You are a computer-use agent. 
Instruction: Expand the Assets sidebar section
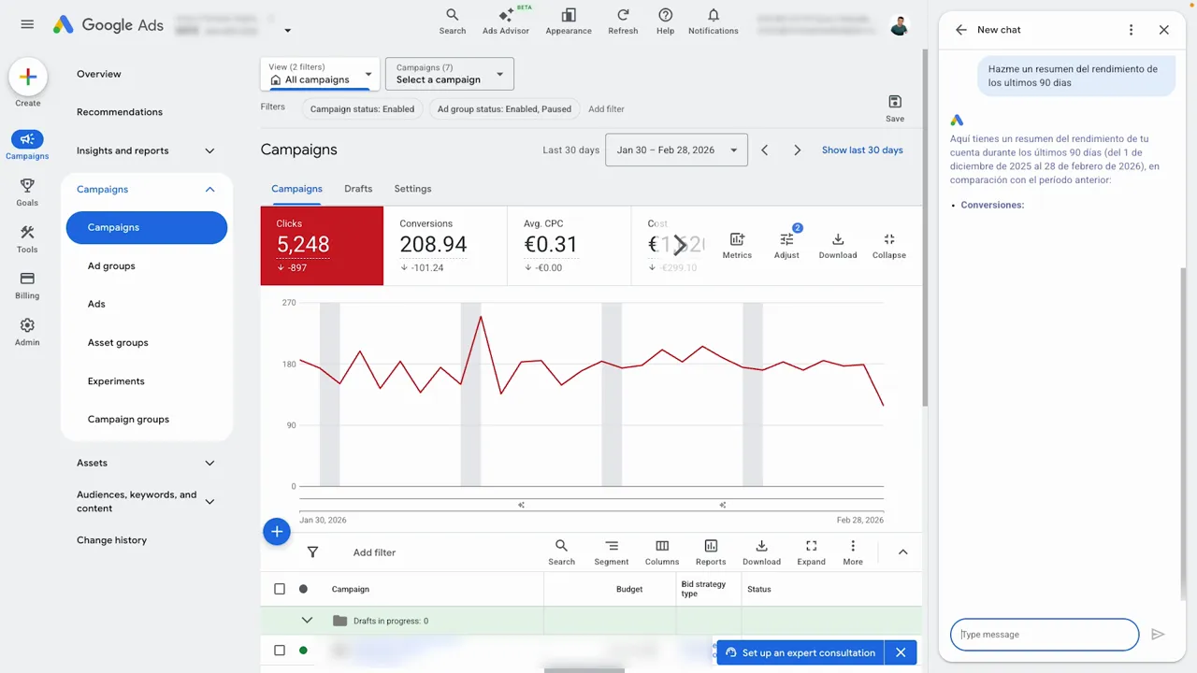point(209,463)
